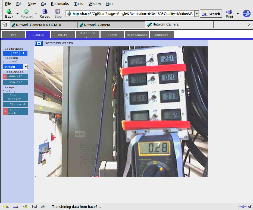Open the Tools menu
Image resolution: width=253 pixels, height=210 pixels.
[79, 4]
